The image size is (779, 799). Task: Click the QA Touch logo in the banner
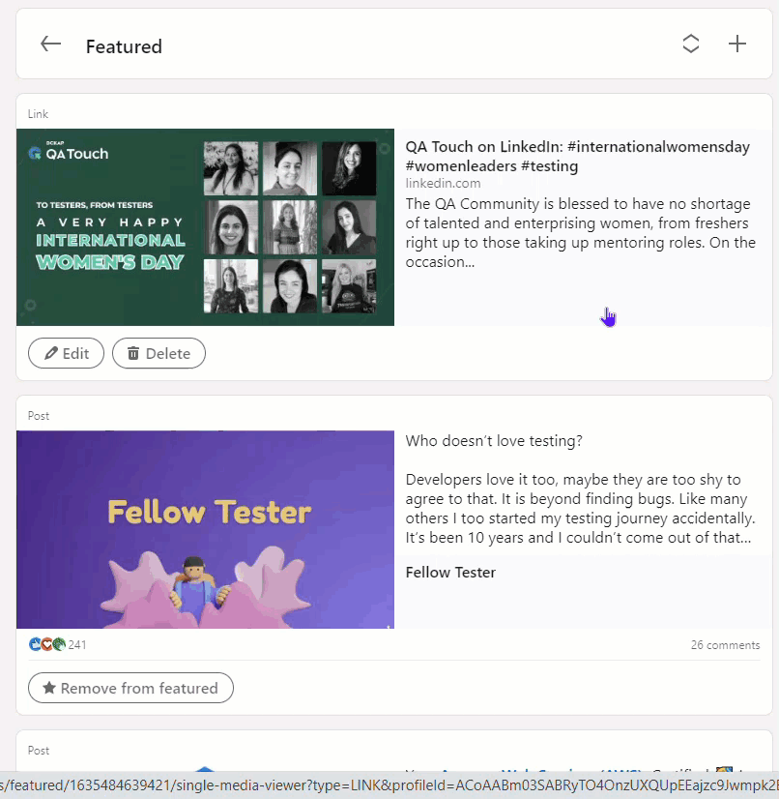(69, 153)
